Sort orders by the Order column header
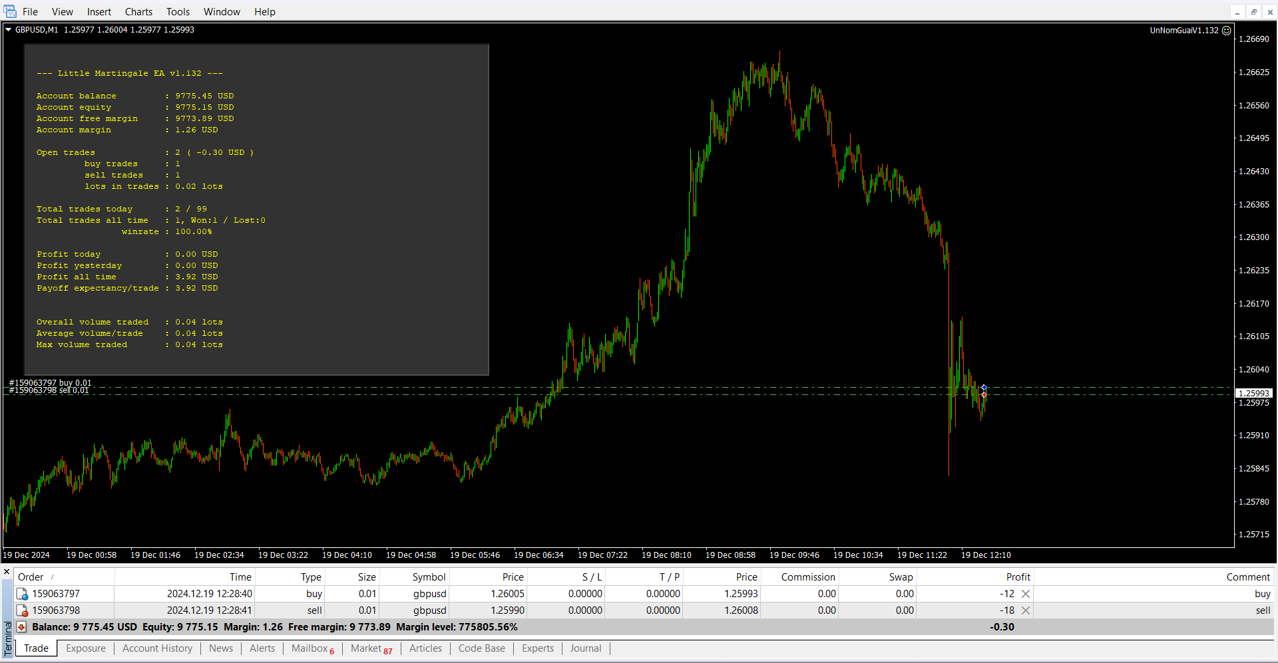Screen dimensions: 1278x663 point(31,577)
